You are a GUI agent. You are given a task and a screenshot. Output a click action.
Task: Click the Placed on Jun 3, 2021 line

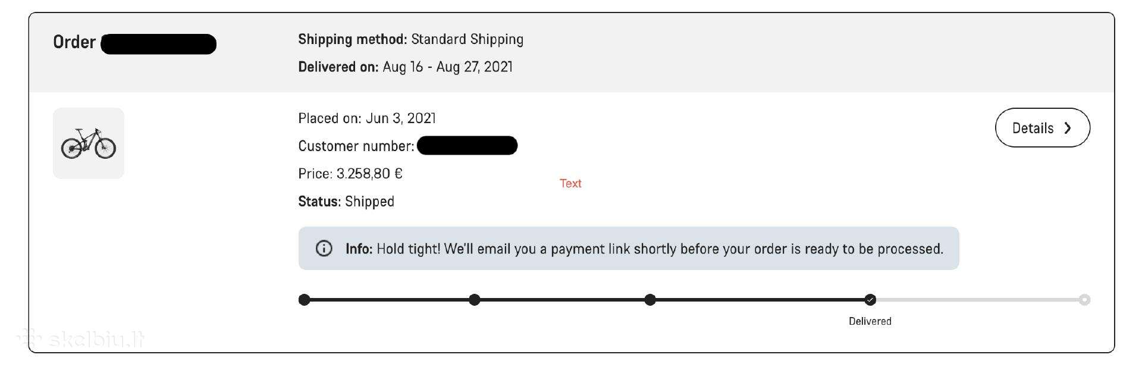point(367,118)
